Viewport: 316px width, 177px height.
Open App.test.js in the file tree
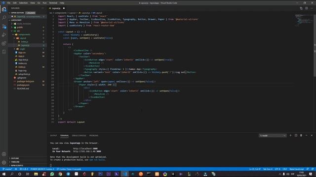tap(23, 60)
